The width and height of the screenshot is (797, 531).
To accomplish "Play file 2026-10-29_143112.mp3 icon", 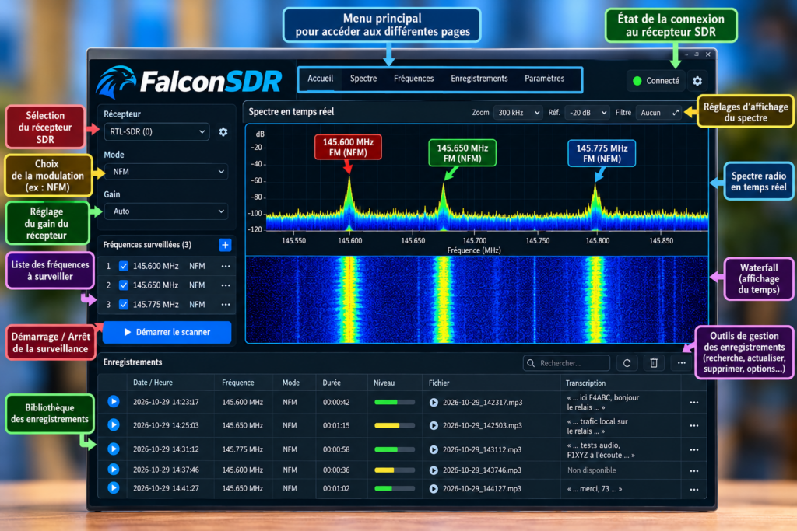I will point(434,450).
